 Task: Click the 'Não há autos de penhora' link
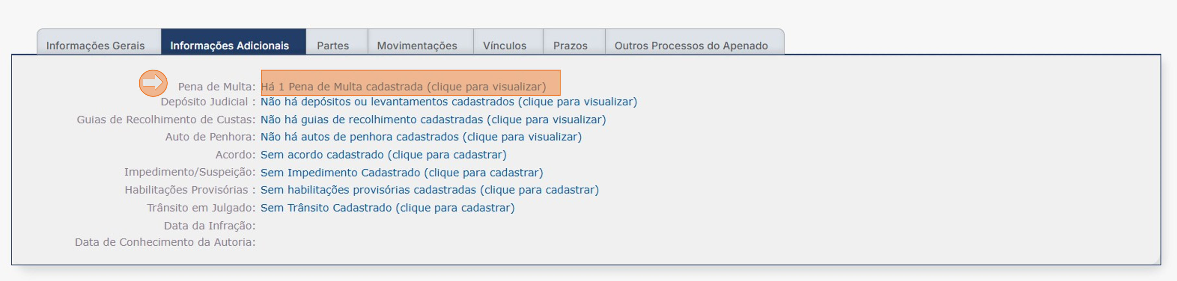point(420,137)
